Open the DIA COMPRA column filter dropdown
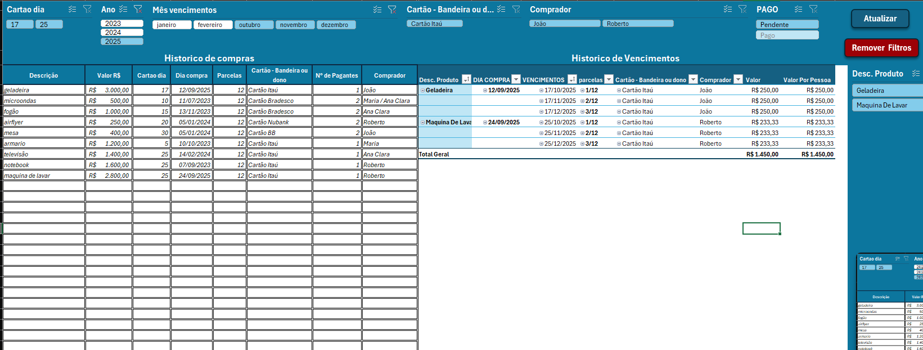Screen dimensions: 923x350 coord(516,80)
